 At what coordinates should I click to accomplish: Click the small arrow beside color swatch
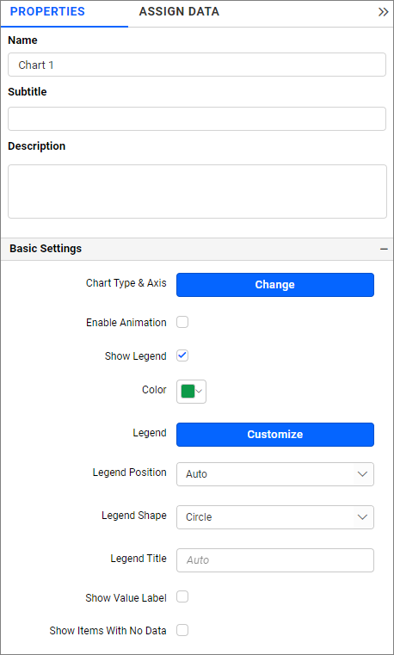tap(199, 392)
